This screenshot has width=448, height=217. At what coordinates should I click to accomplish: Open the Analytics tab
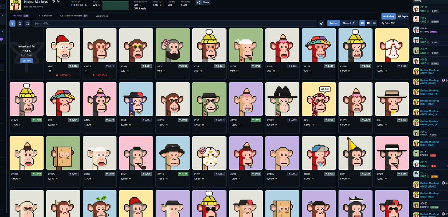click(102, 16)
